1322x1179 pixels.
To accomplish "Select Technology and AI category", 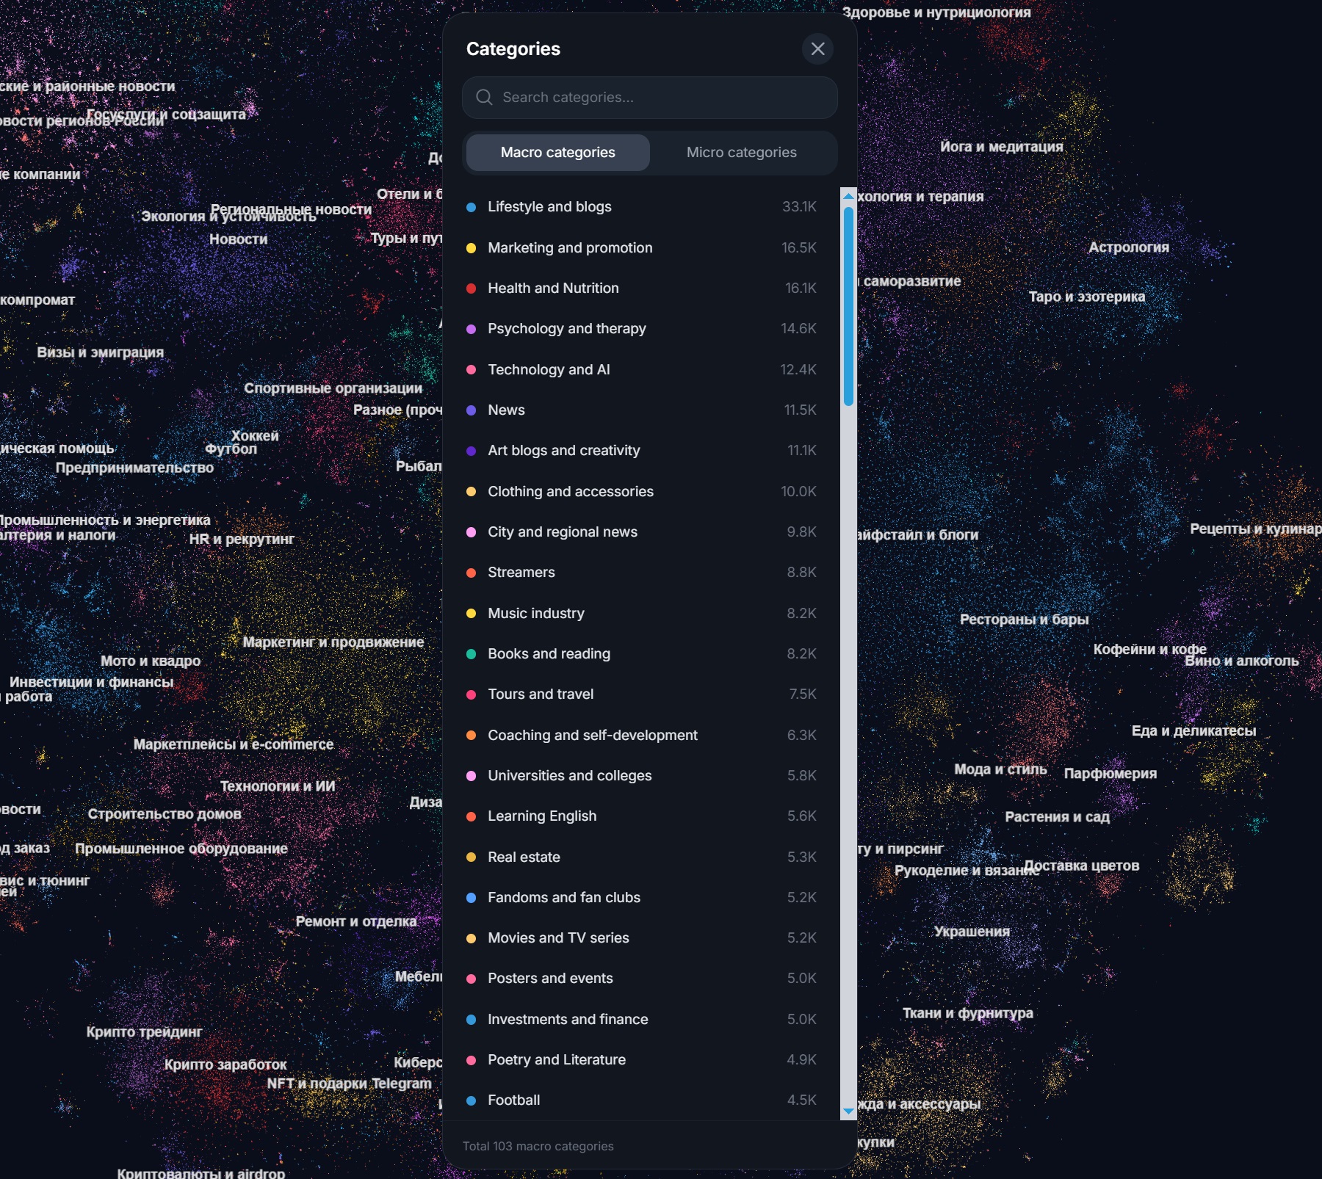I will tap(642, 370).
